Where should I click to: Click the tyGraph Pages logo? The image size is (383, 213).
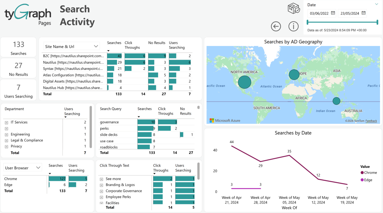coord(28,15)
